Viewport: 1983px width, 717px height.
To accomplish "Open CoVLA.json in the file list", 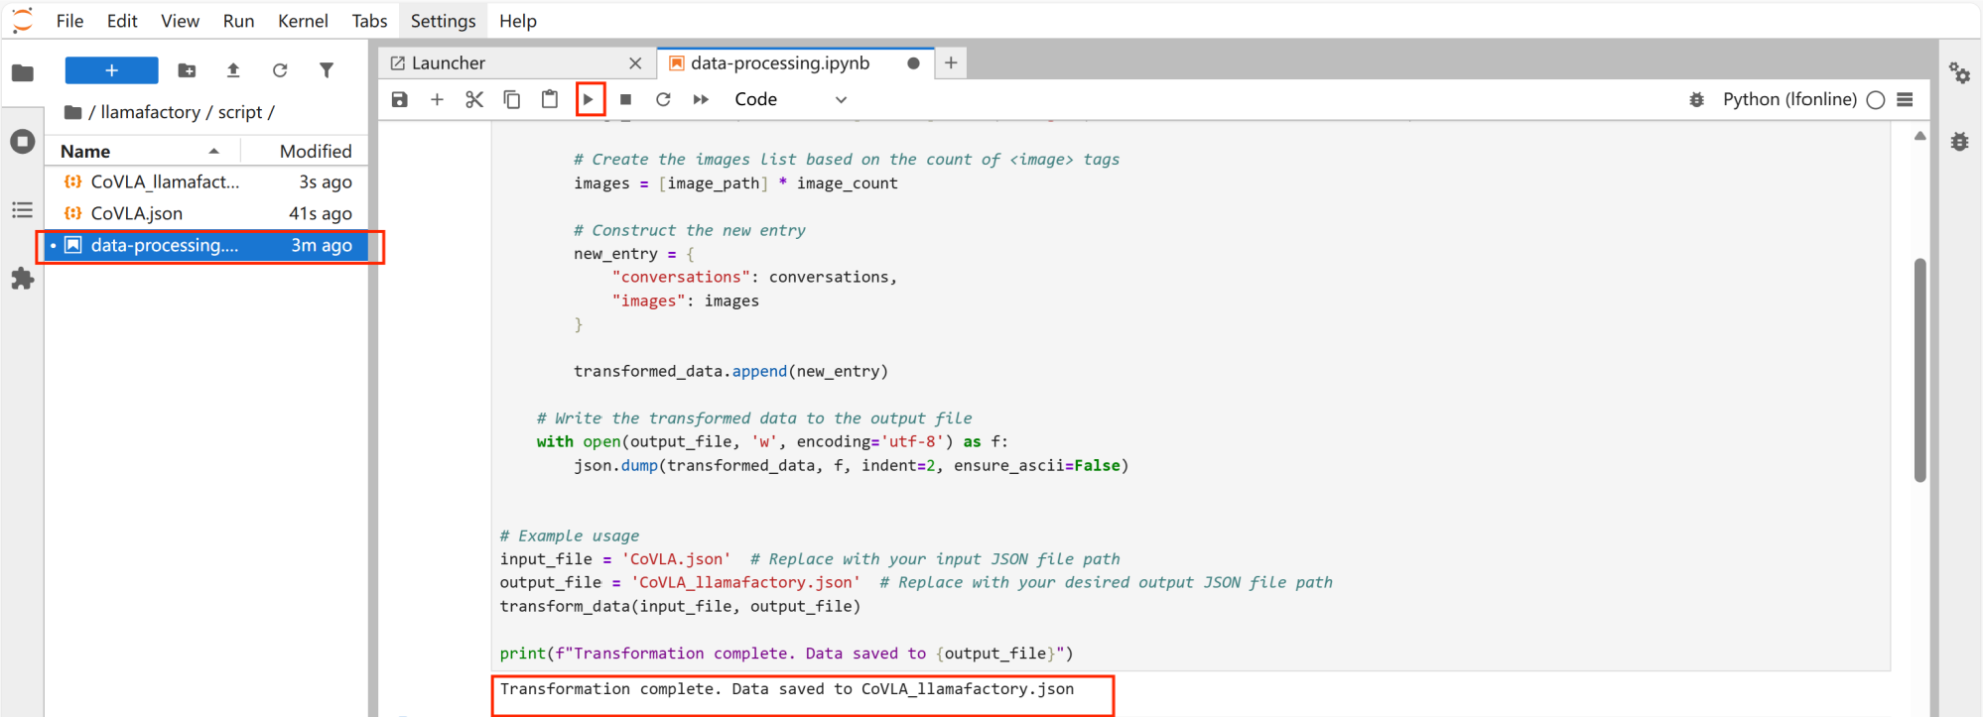I will click(x=137, y=213).
